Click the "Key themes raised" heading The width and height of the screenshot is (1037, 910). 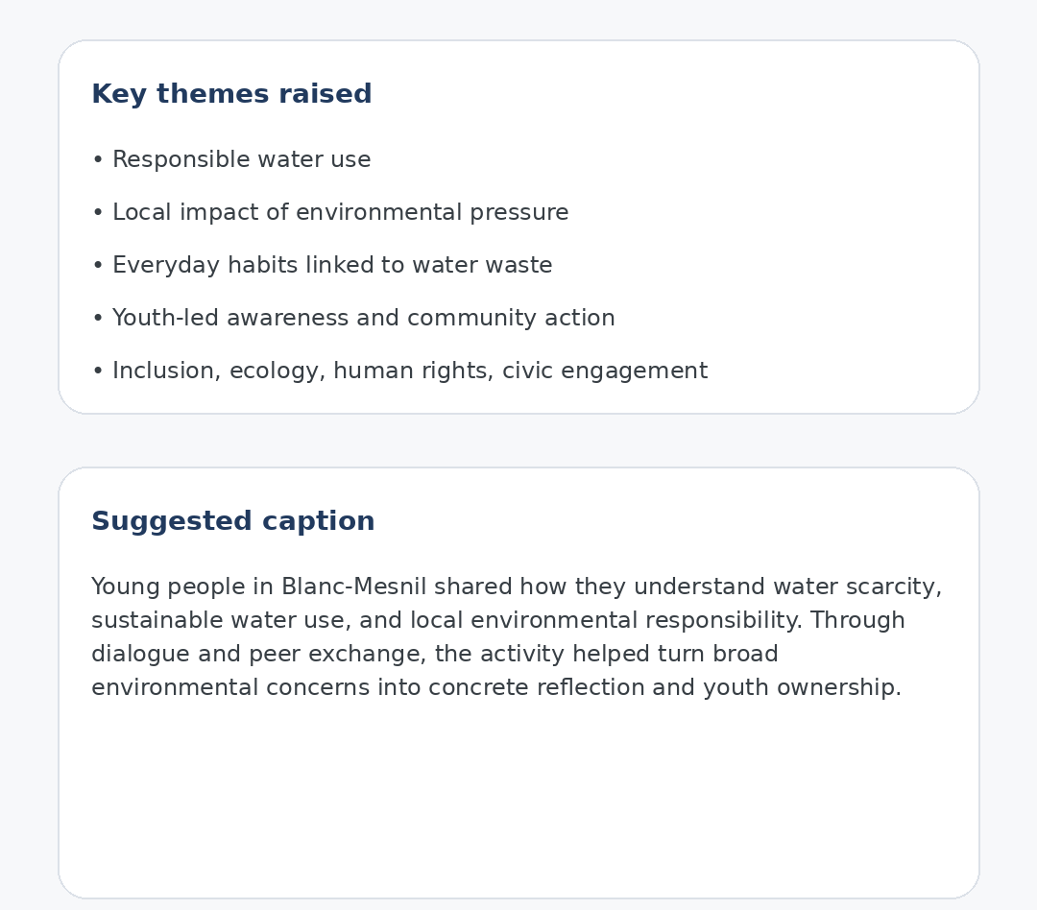pyautogui.click(x=231, y=94)
